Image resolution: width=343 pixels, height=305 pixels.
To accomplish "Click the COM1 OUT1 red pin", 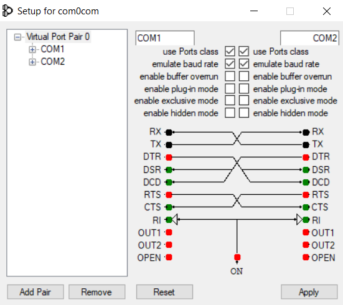I will pyautogui.click(x=169, y=232).
